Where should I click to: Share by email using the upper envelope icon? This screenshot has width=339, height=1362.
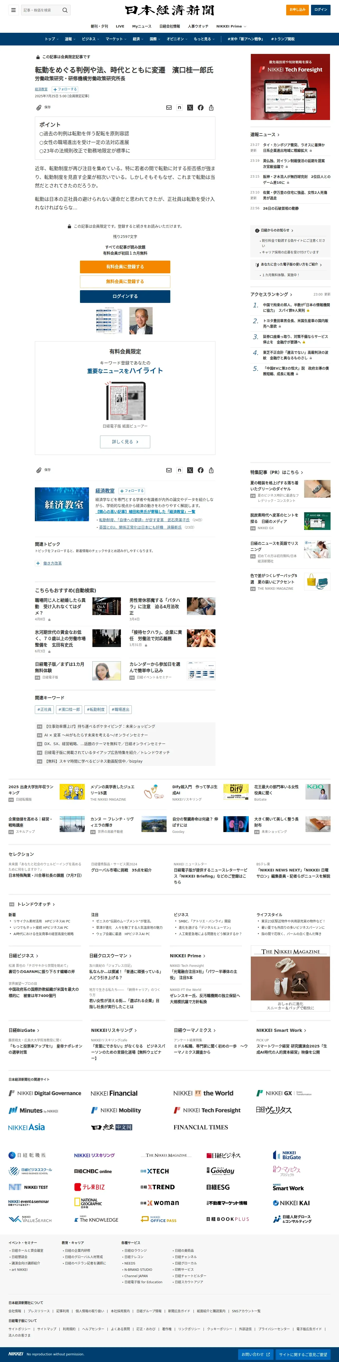(x=169, y=107)
